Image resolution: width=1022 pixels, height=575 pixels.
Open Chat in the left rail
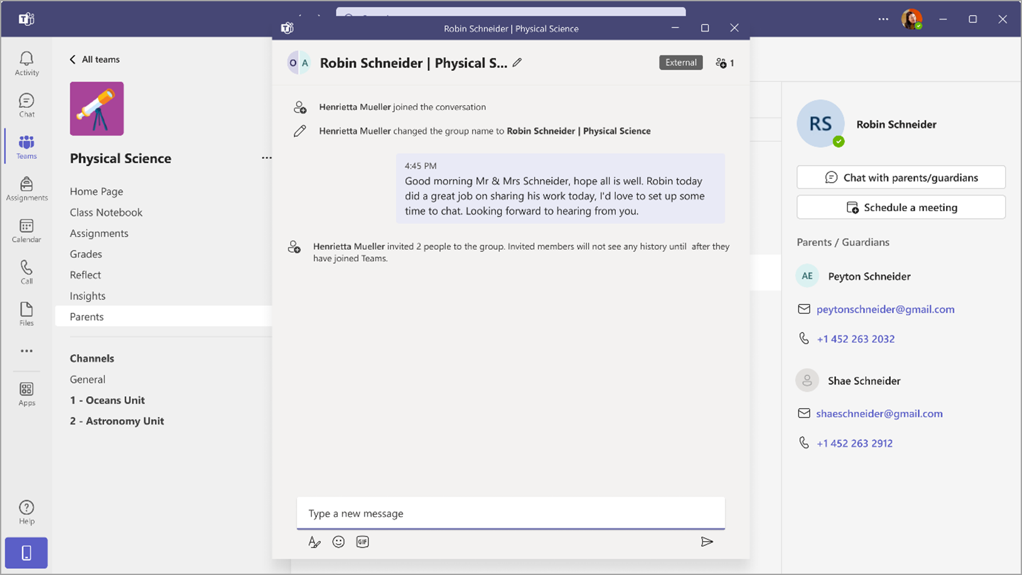click(26, 105)
